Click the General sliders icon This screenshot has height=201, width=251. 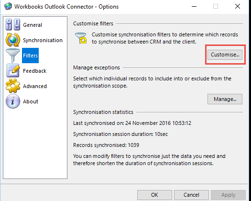click(x=13, y=25)
